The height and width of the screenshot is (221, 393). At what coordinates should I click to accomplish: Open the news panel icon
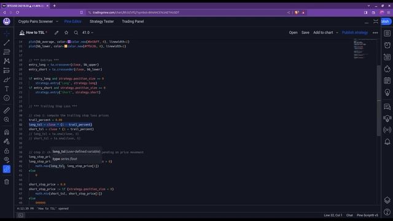point(387,57)
